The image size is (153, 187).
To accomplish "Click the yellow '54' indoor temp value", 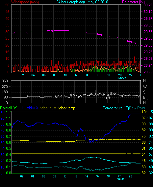I will [x=143, y=154].
